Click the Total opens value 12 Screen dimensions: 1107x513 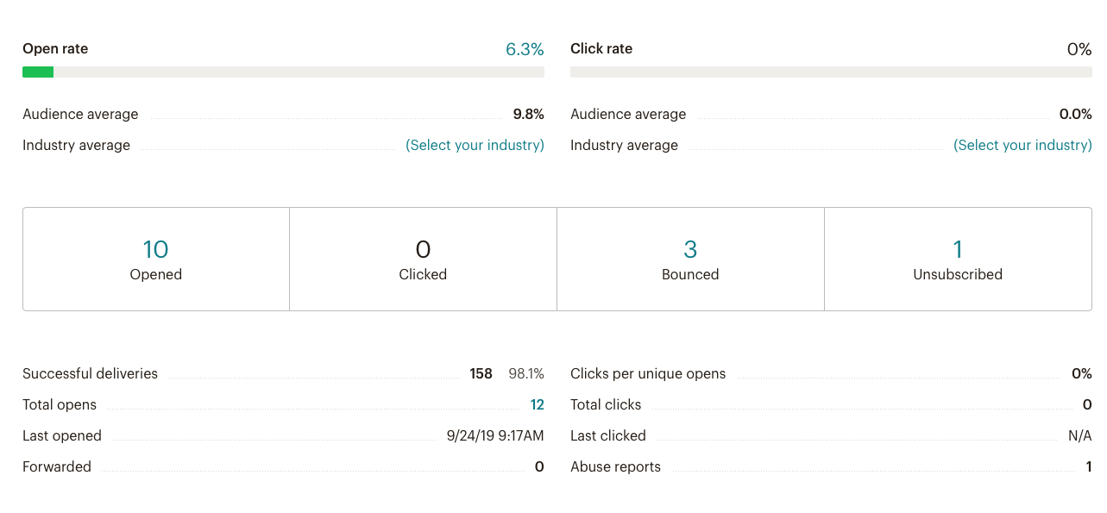click(537, 405)
